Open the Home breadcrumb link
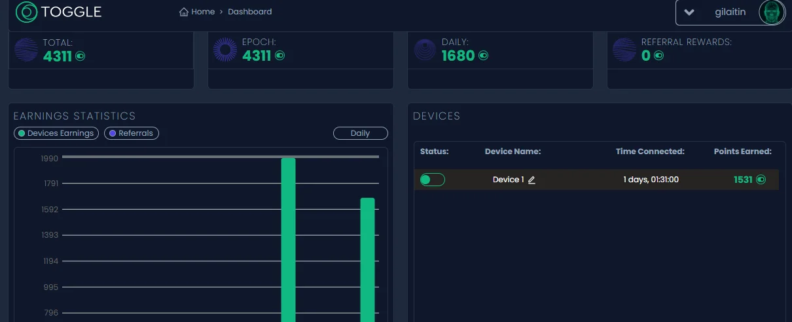 tap(203, 12)
